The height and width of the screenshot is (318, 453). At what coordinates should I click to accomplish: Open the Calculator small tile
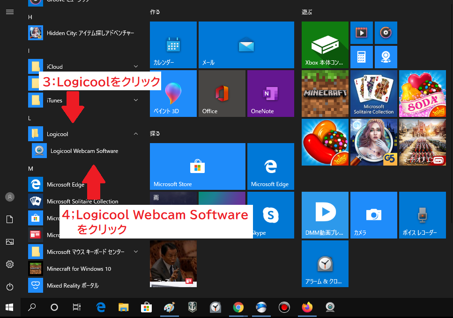coord(362,57)
